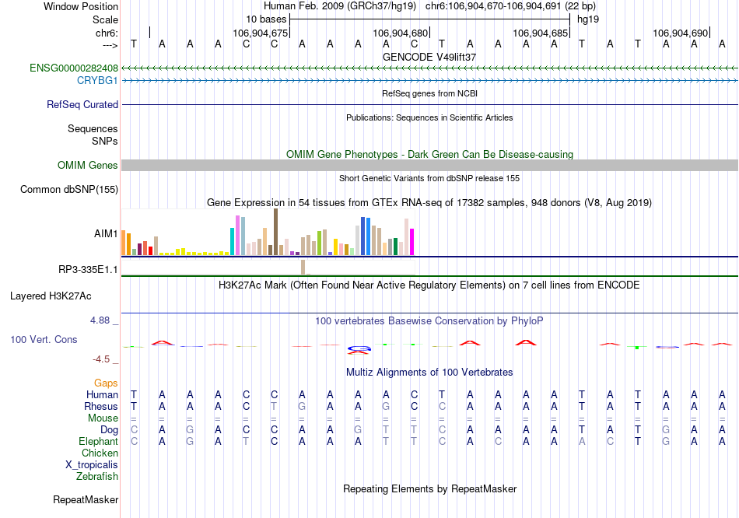739x518 pixels.
Task: Click the Elephant species label
Action: point(98,442)
